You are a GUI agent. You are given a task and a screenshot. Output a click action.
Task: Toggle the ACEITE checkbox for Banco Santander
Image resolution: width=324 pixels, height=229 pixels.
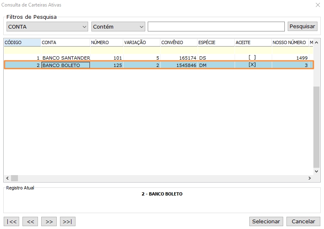point(252,58)
